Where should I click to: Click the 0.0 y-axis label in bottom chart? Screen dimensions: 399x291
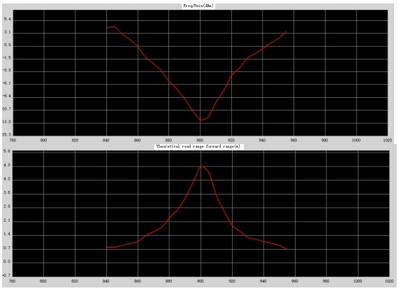[x=7, y=262]
